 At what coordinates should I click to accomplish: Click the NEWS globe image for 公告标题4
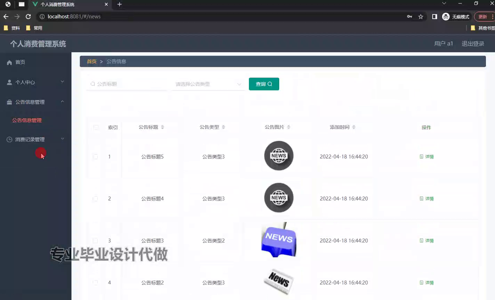tap(279, 198)
